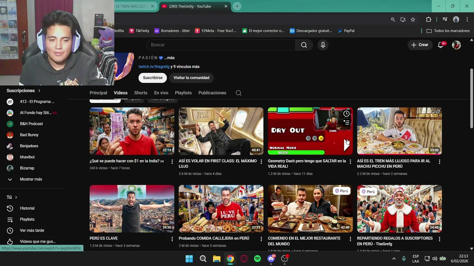This screenshot has height=266, width=474.
Task: Click the Suscribirse button
Action: [x=153, y=78]
